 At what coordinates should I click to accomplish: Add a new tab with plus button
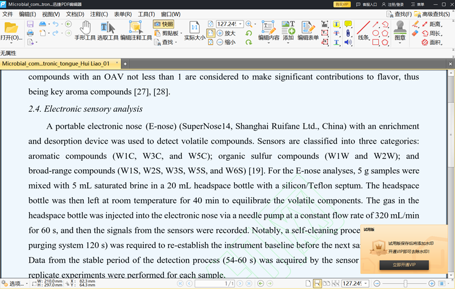tap(125, 64)
